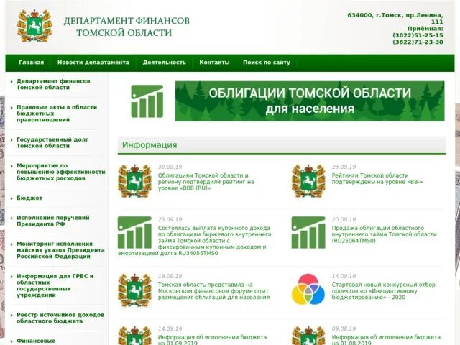Click the date 09.08.19
This screenshot has width=460, height=345.
pos(344,328)
